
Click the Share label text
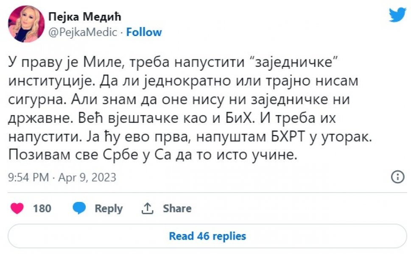tap(177, 208)
